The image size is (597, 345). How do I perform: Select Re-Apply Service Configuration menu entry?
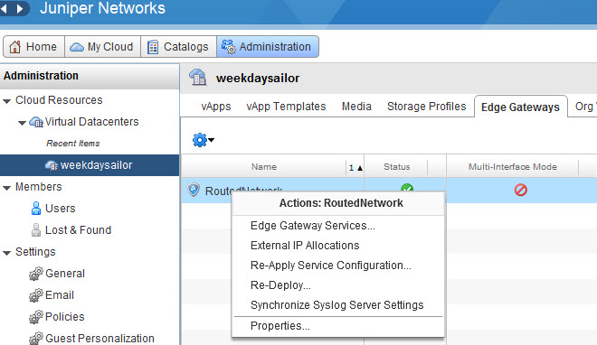pos(331,266)
